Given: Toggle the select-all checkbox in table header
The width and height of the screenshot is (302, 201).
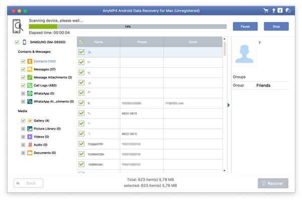Looking at the screenshot, I should [x=81, y=42].
